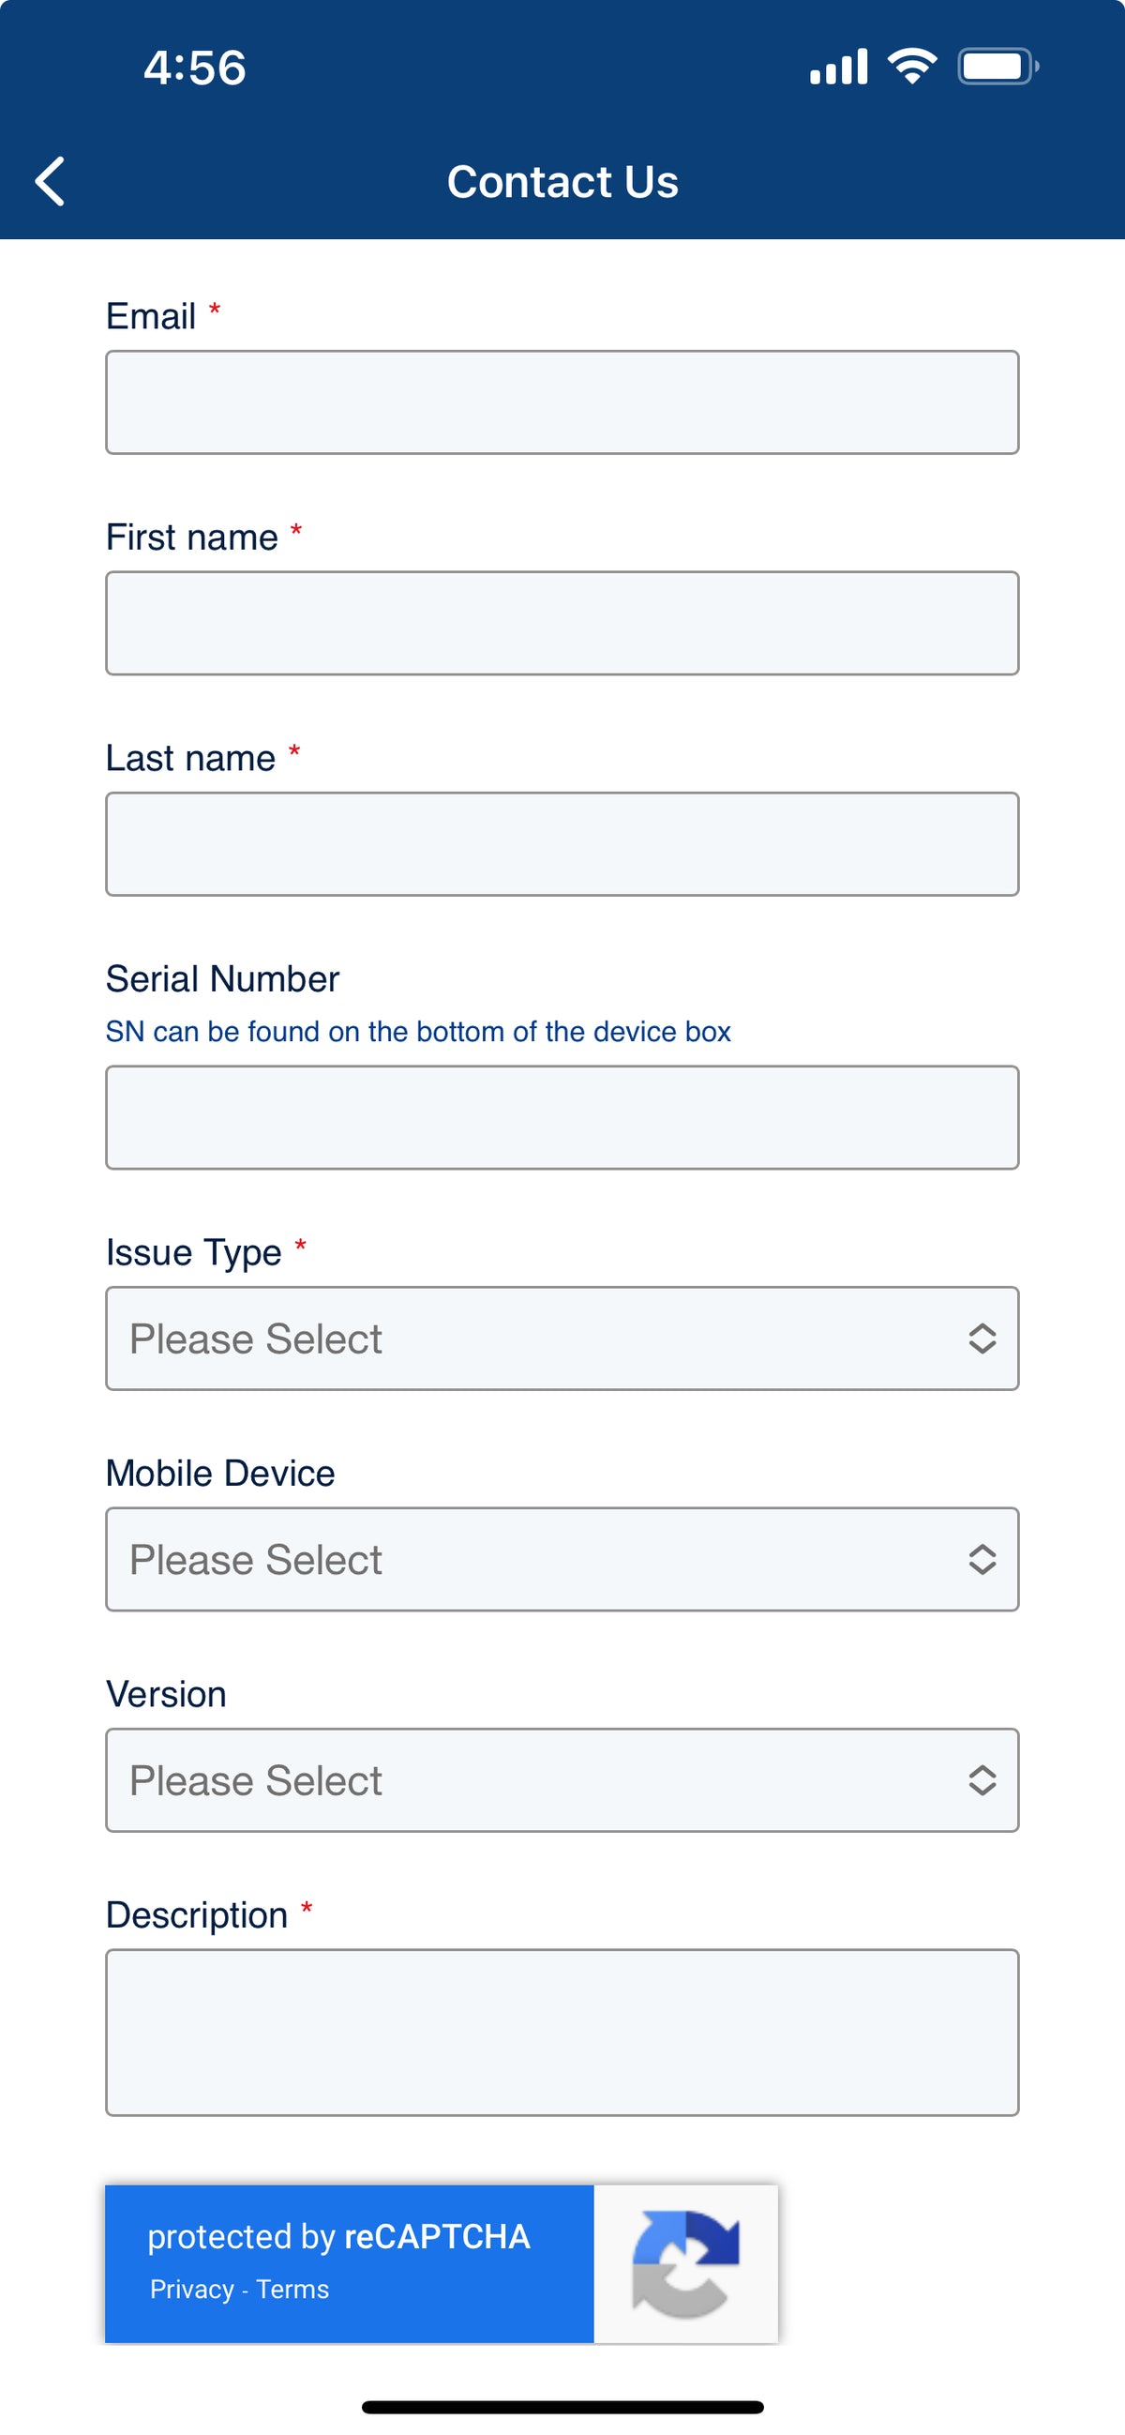Tap the cellular signal bars icon
This screenshot has height=2435, width=1125.
(839, 68)
